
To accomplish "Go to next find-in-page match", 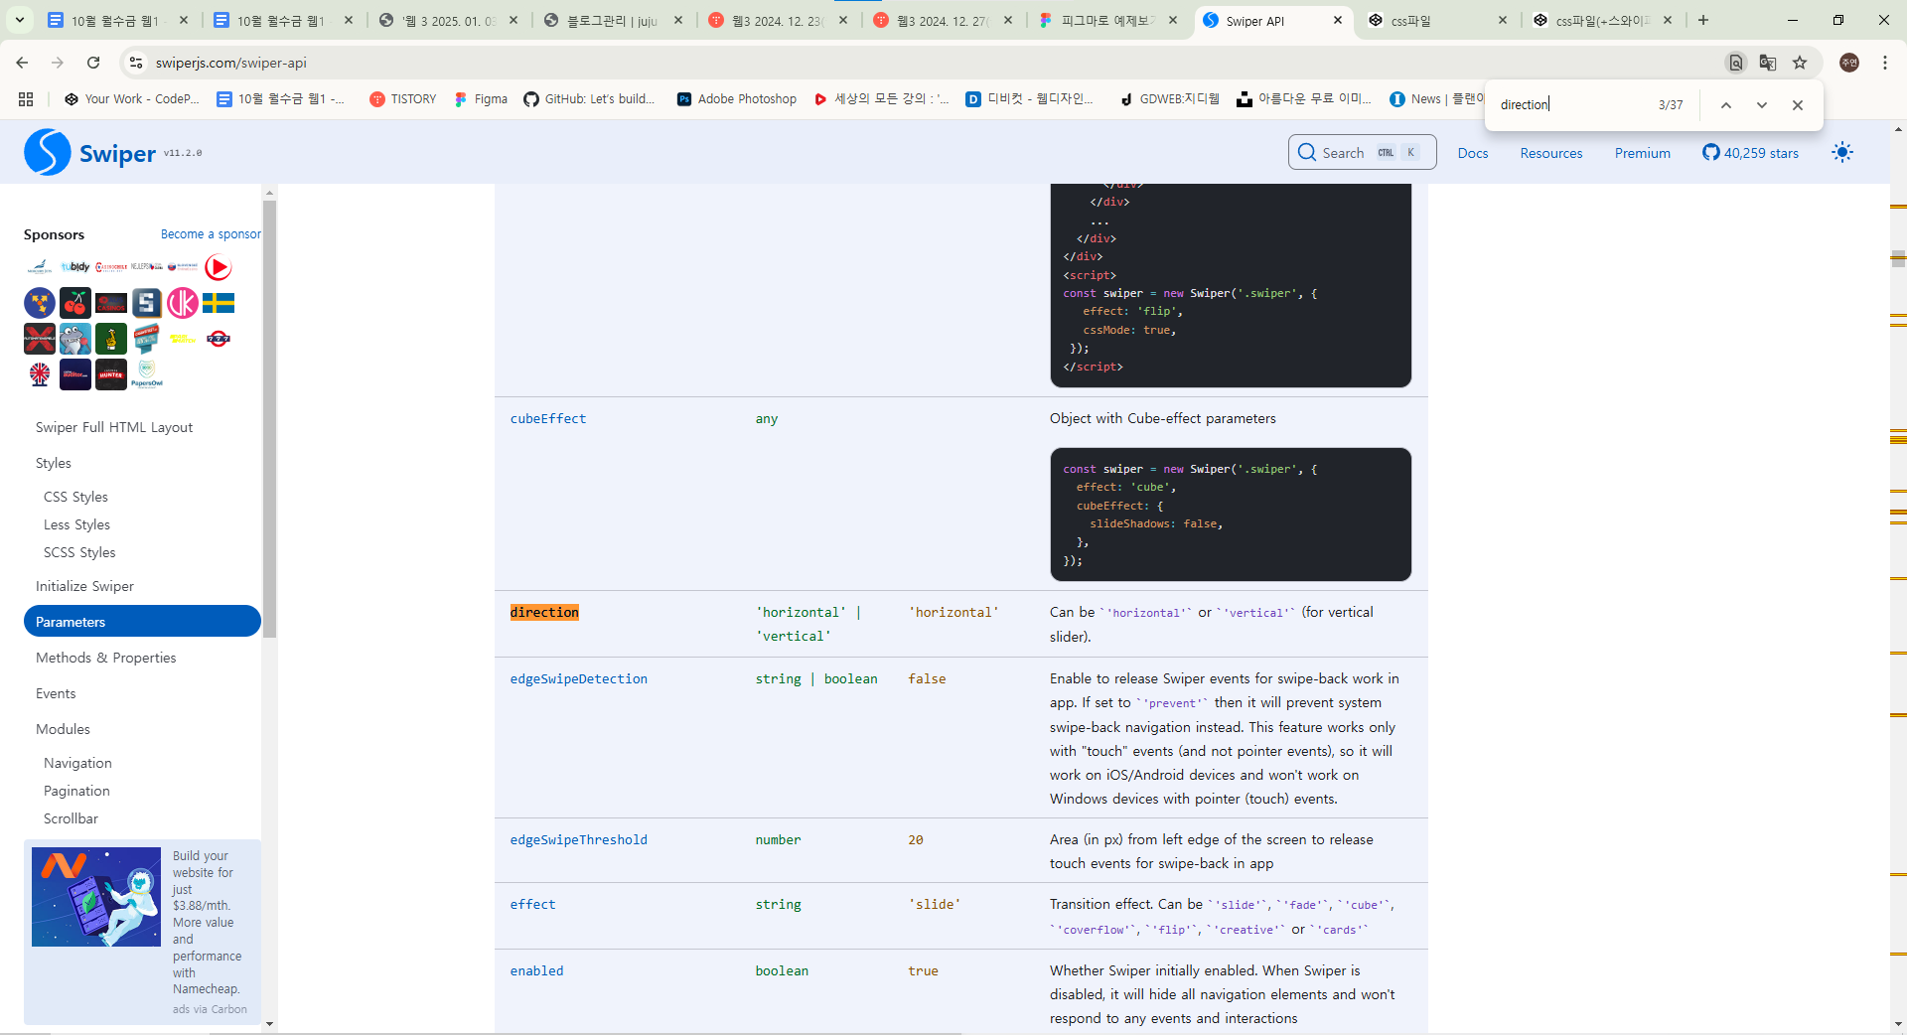I will pos(1762,105).
